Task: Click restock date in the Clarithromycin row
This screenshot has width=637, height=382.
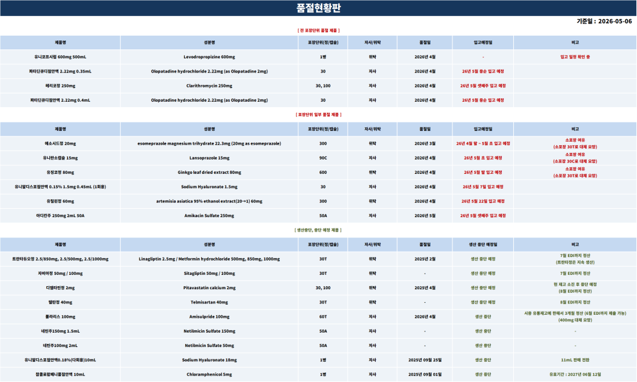Action: 483,86
